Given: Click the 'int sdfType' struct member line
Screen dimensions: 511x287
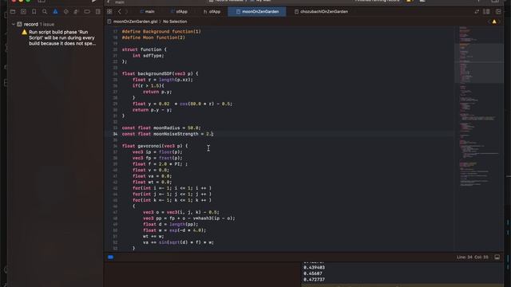Looking at the screenshot, I should click(x=149, y=56).
